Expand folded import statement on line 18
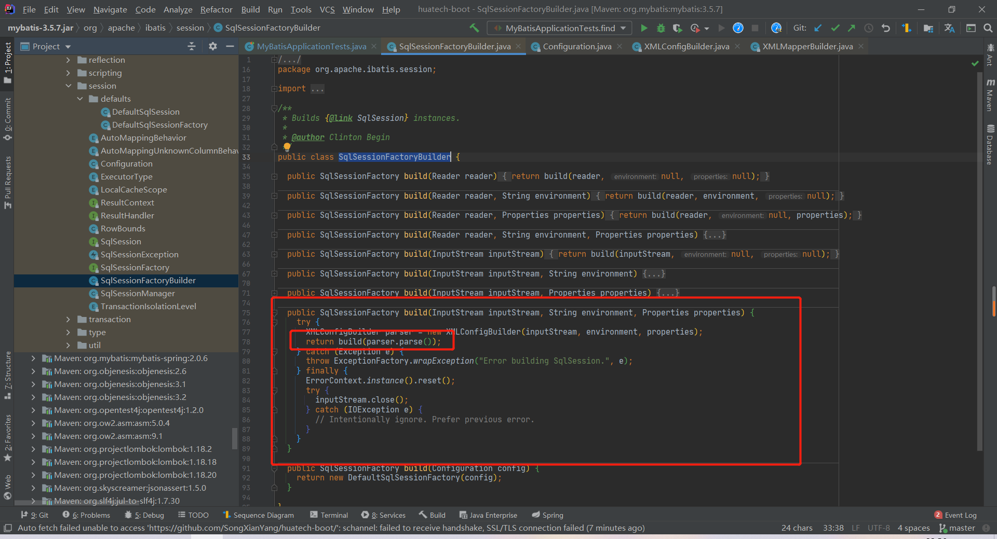Screen dimensions: 997x539 pyautogui.click(x=274, y=89)
